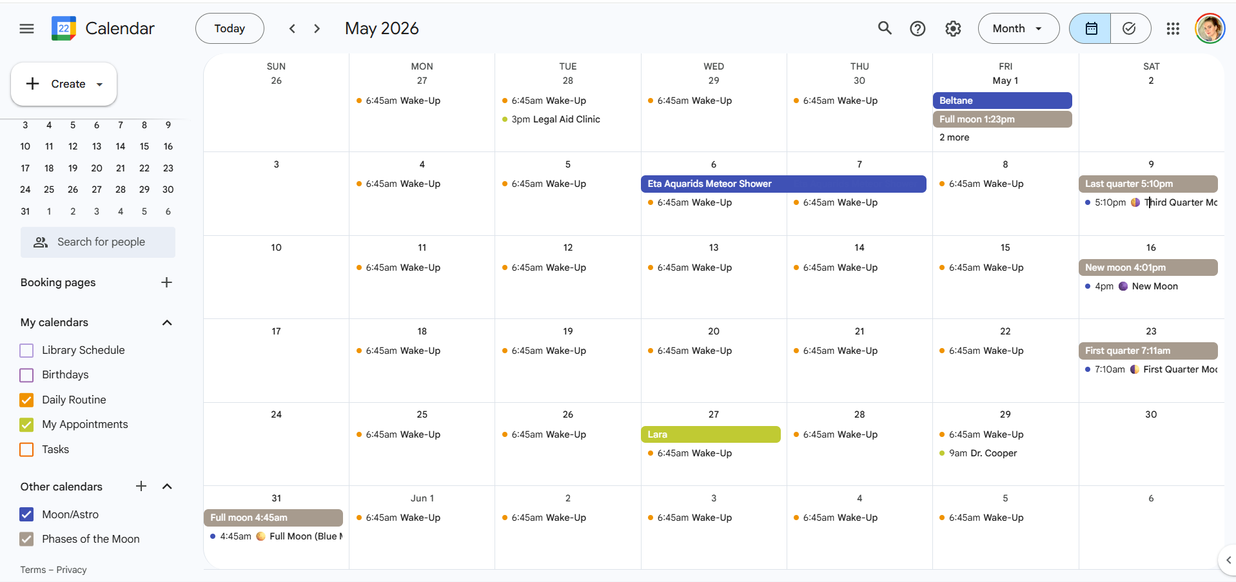Open the Beltane event on May 1
The height and width of the screenshot is (582, 1236).
click(x=1002, y=101)
